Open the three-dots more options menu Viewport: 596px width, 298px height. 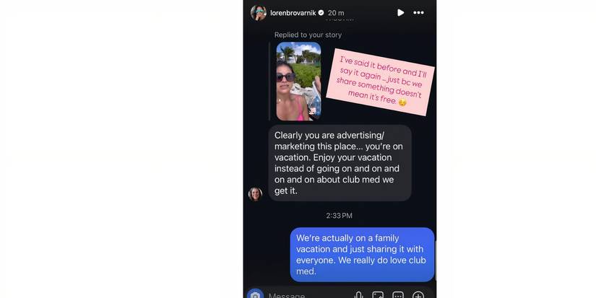(x=418, y=12)
